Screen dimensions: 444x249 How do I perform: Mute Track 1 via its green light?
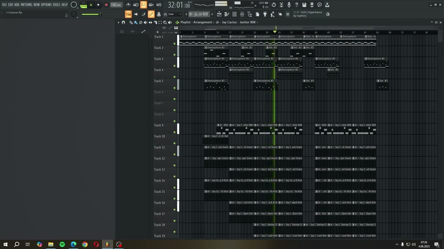[x=174, y=44]
